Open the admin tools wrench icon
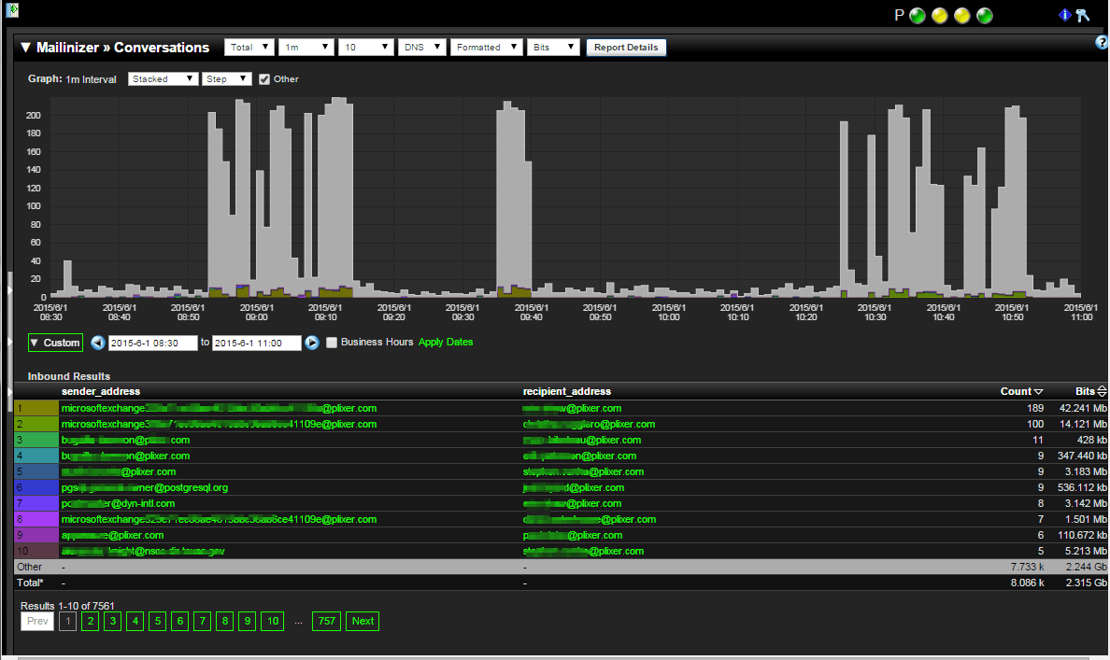Viewport: 1110px width, 660px height. pos(1082,15)
